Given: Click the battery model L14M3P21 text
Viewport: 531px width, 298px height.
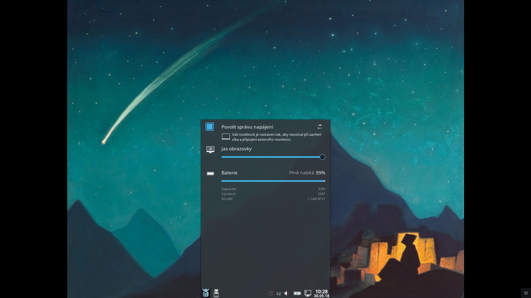Looking at the screenshot, I should 317,199.
